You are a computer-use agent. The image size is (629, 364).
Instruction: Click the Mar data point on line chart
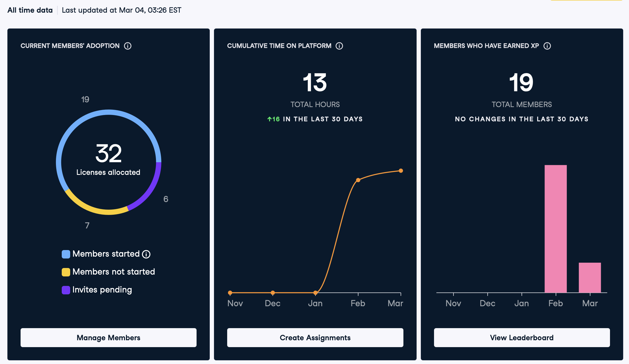[x=401, y=171]
